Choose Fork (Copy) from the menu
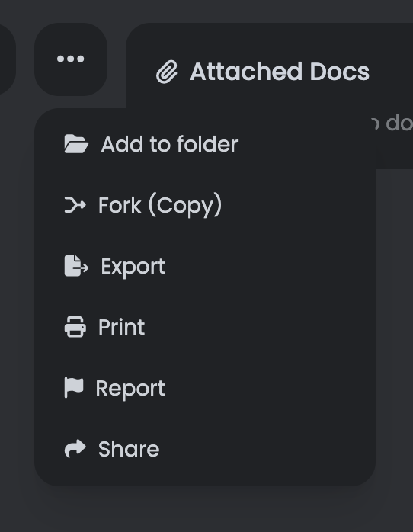The image size is (413, 532). point(205,205)
